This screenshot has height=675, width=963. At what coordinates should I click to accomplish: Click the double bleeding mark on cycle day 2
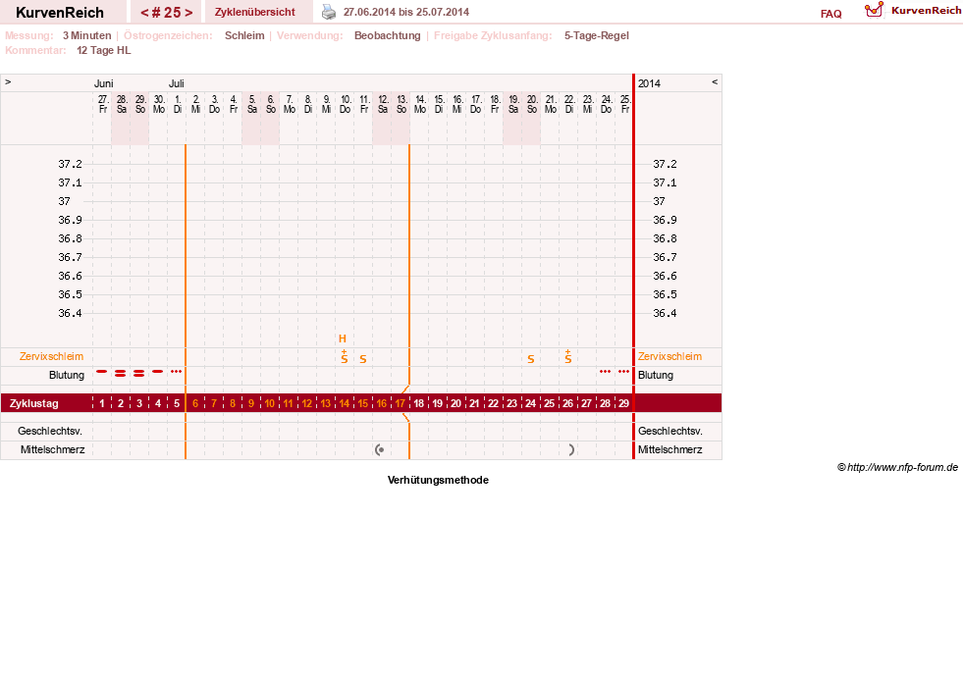click(121, 373)
